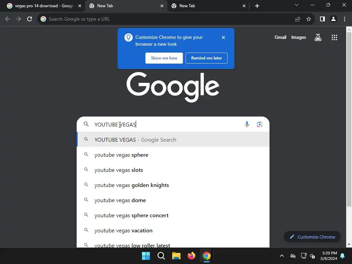Click Show me how button
352x264 pixels.
(164, 58)
